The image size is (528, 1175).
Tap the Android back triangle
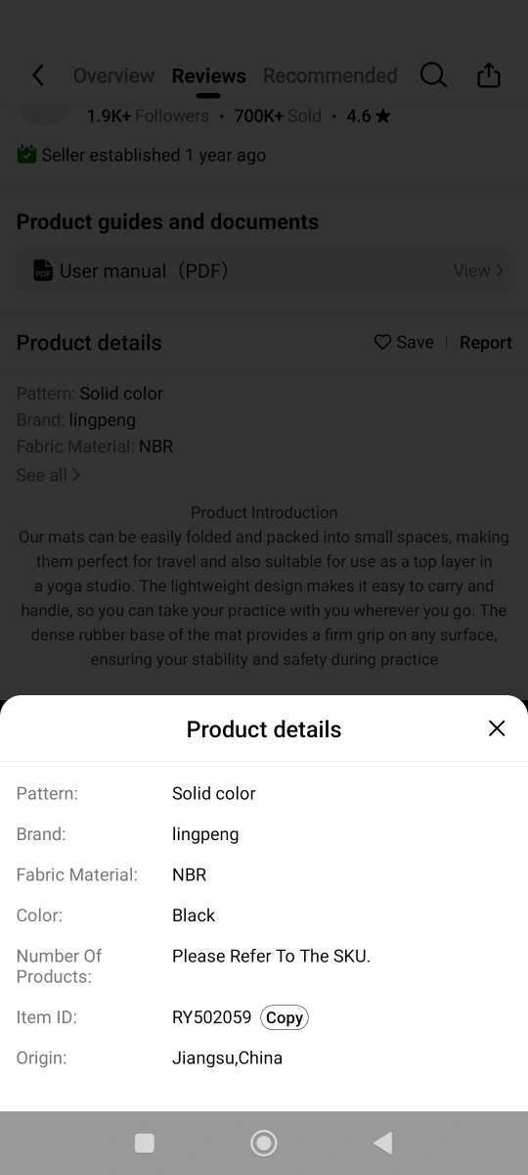383,1143
